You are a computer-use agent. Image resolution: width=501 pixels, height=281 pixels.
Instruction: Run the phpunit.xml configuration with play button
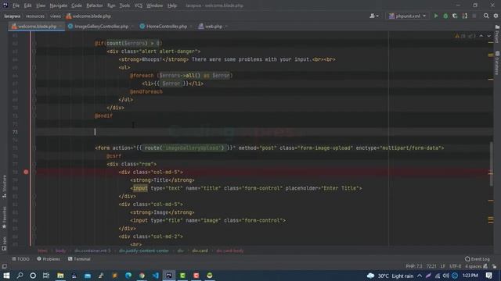pyautogui.click(x=436, y=16)
